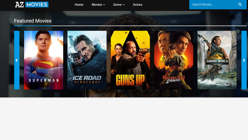Expand the Movies dropdown menu
Image resolution: width=248 pixels, height=140 pixels.
(98, 5)
